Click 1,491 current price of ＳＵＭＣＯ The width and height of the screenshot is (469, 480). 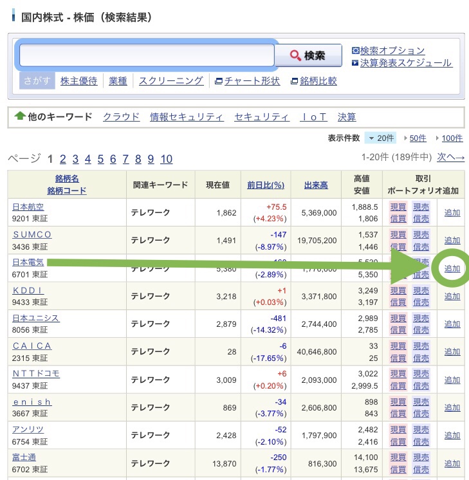pos(226,241)
